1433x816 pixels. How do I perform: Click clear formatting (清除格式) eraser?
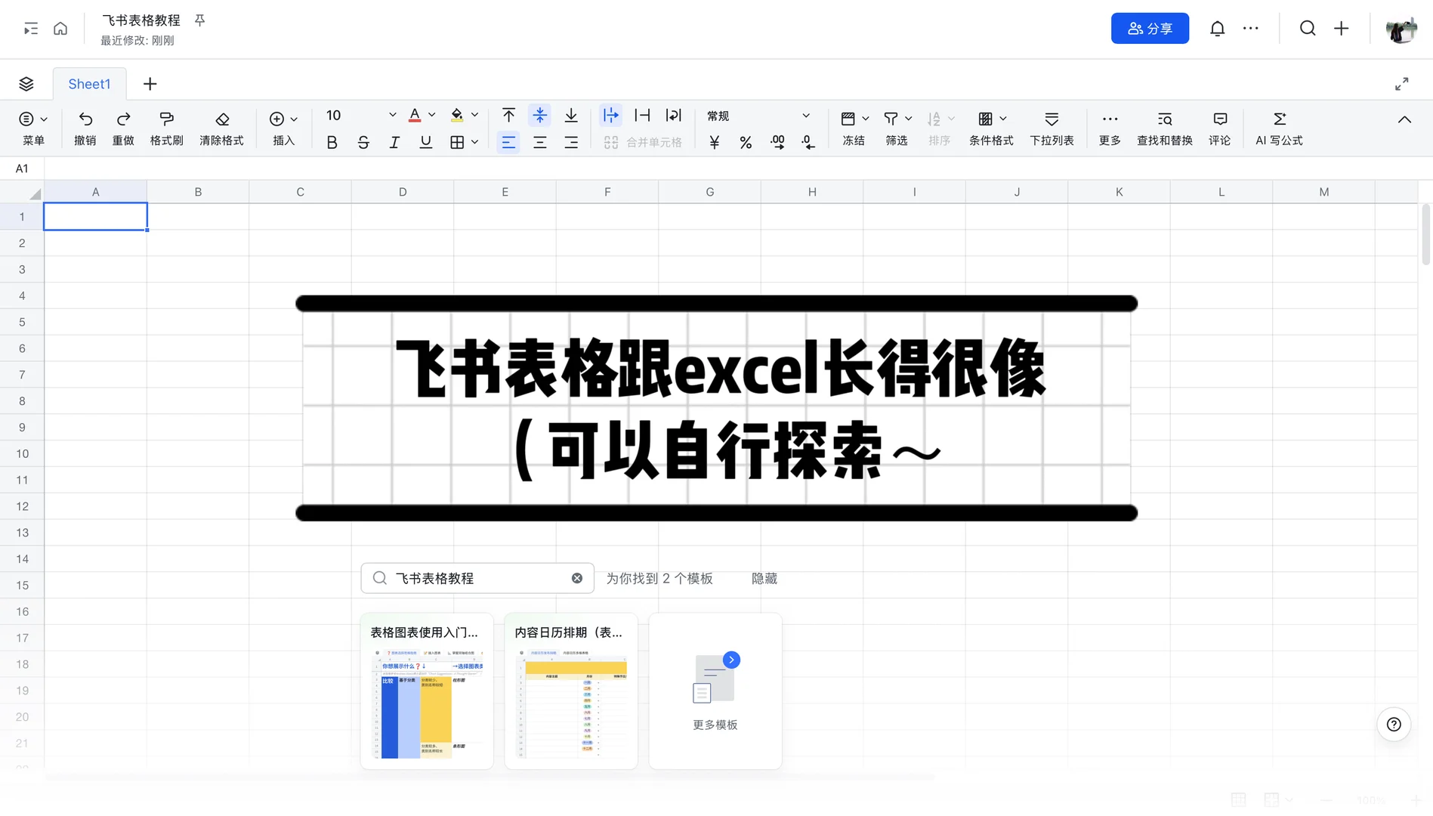point(222,119)
